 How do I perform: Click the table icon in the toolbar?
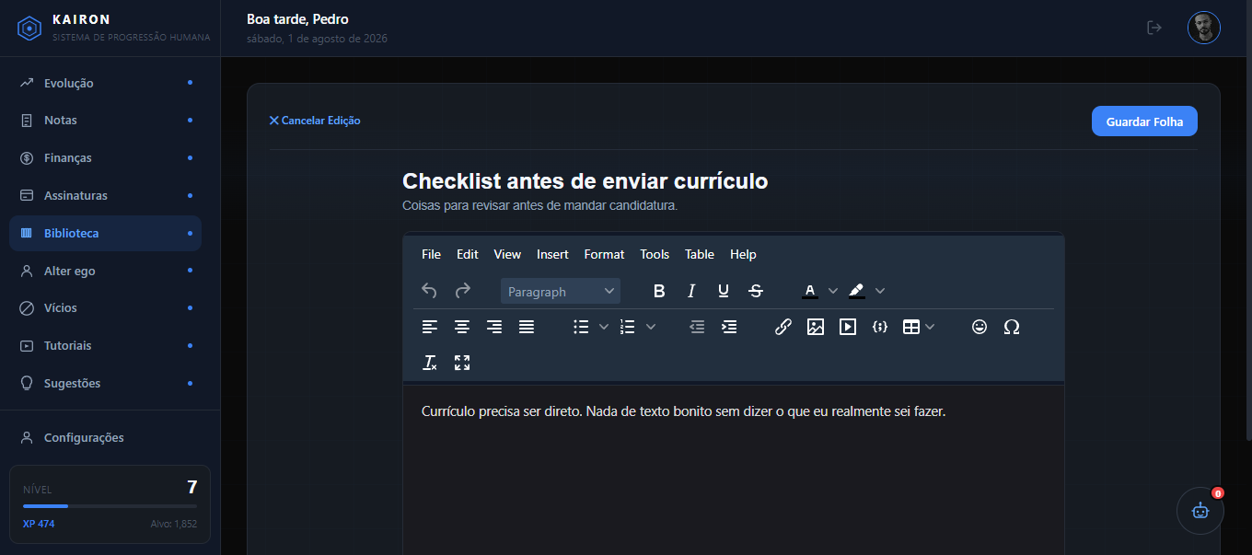pyautogui.click(x=911, y=327)
